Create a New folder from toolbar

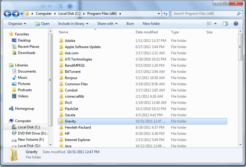(x=151, y=23)
